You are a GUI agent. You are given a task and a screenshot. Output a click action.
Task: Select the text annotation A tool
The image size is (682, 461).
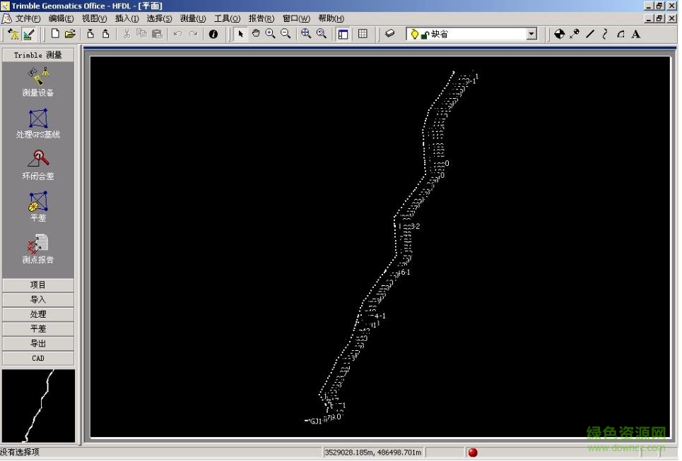636,34
